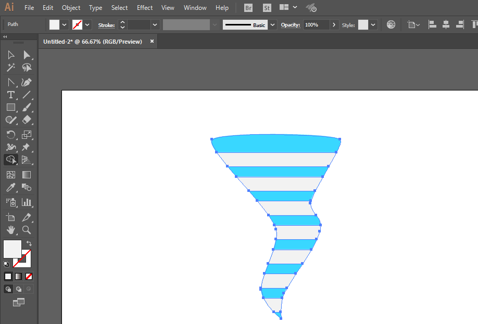Pick the Eyedropper tool
Screen dimensions: 478x324
point(11,187)
